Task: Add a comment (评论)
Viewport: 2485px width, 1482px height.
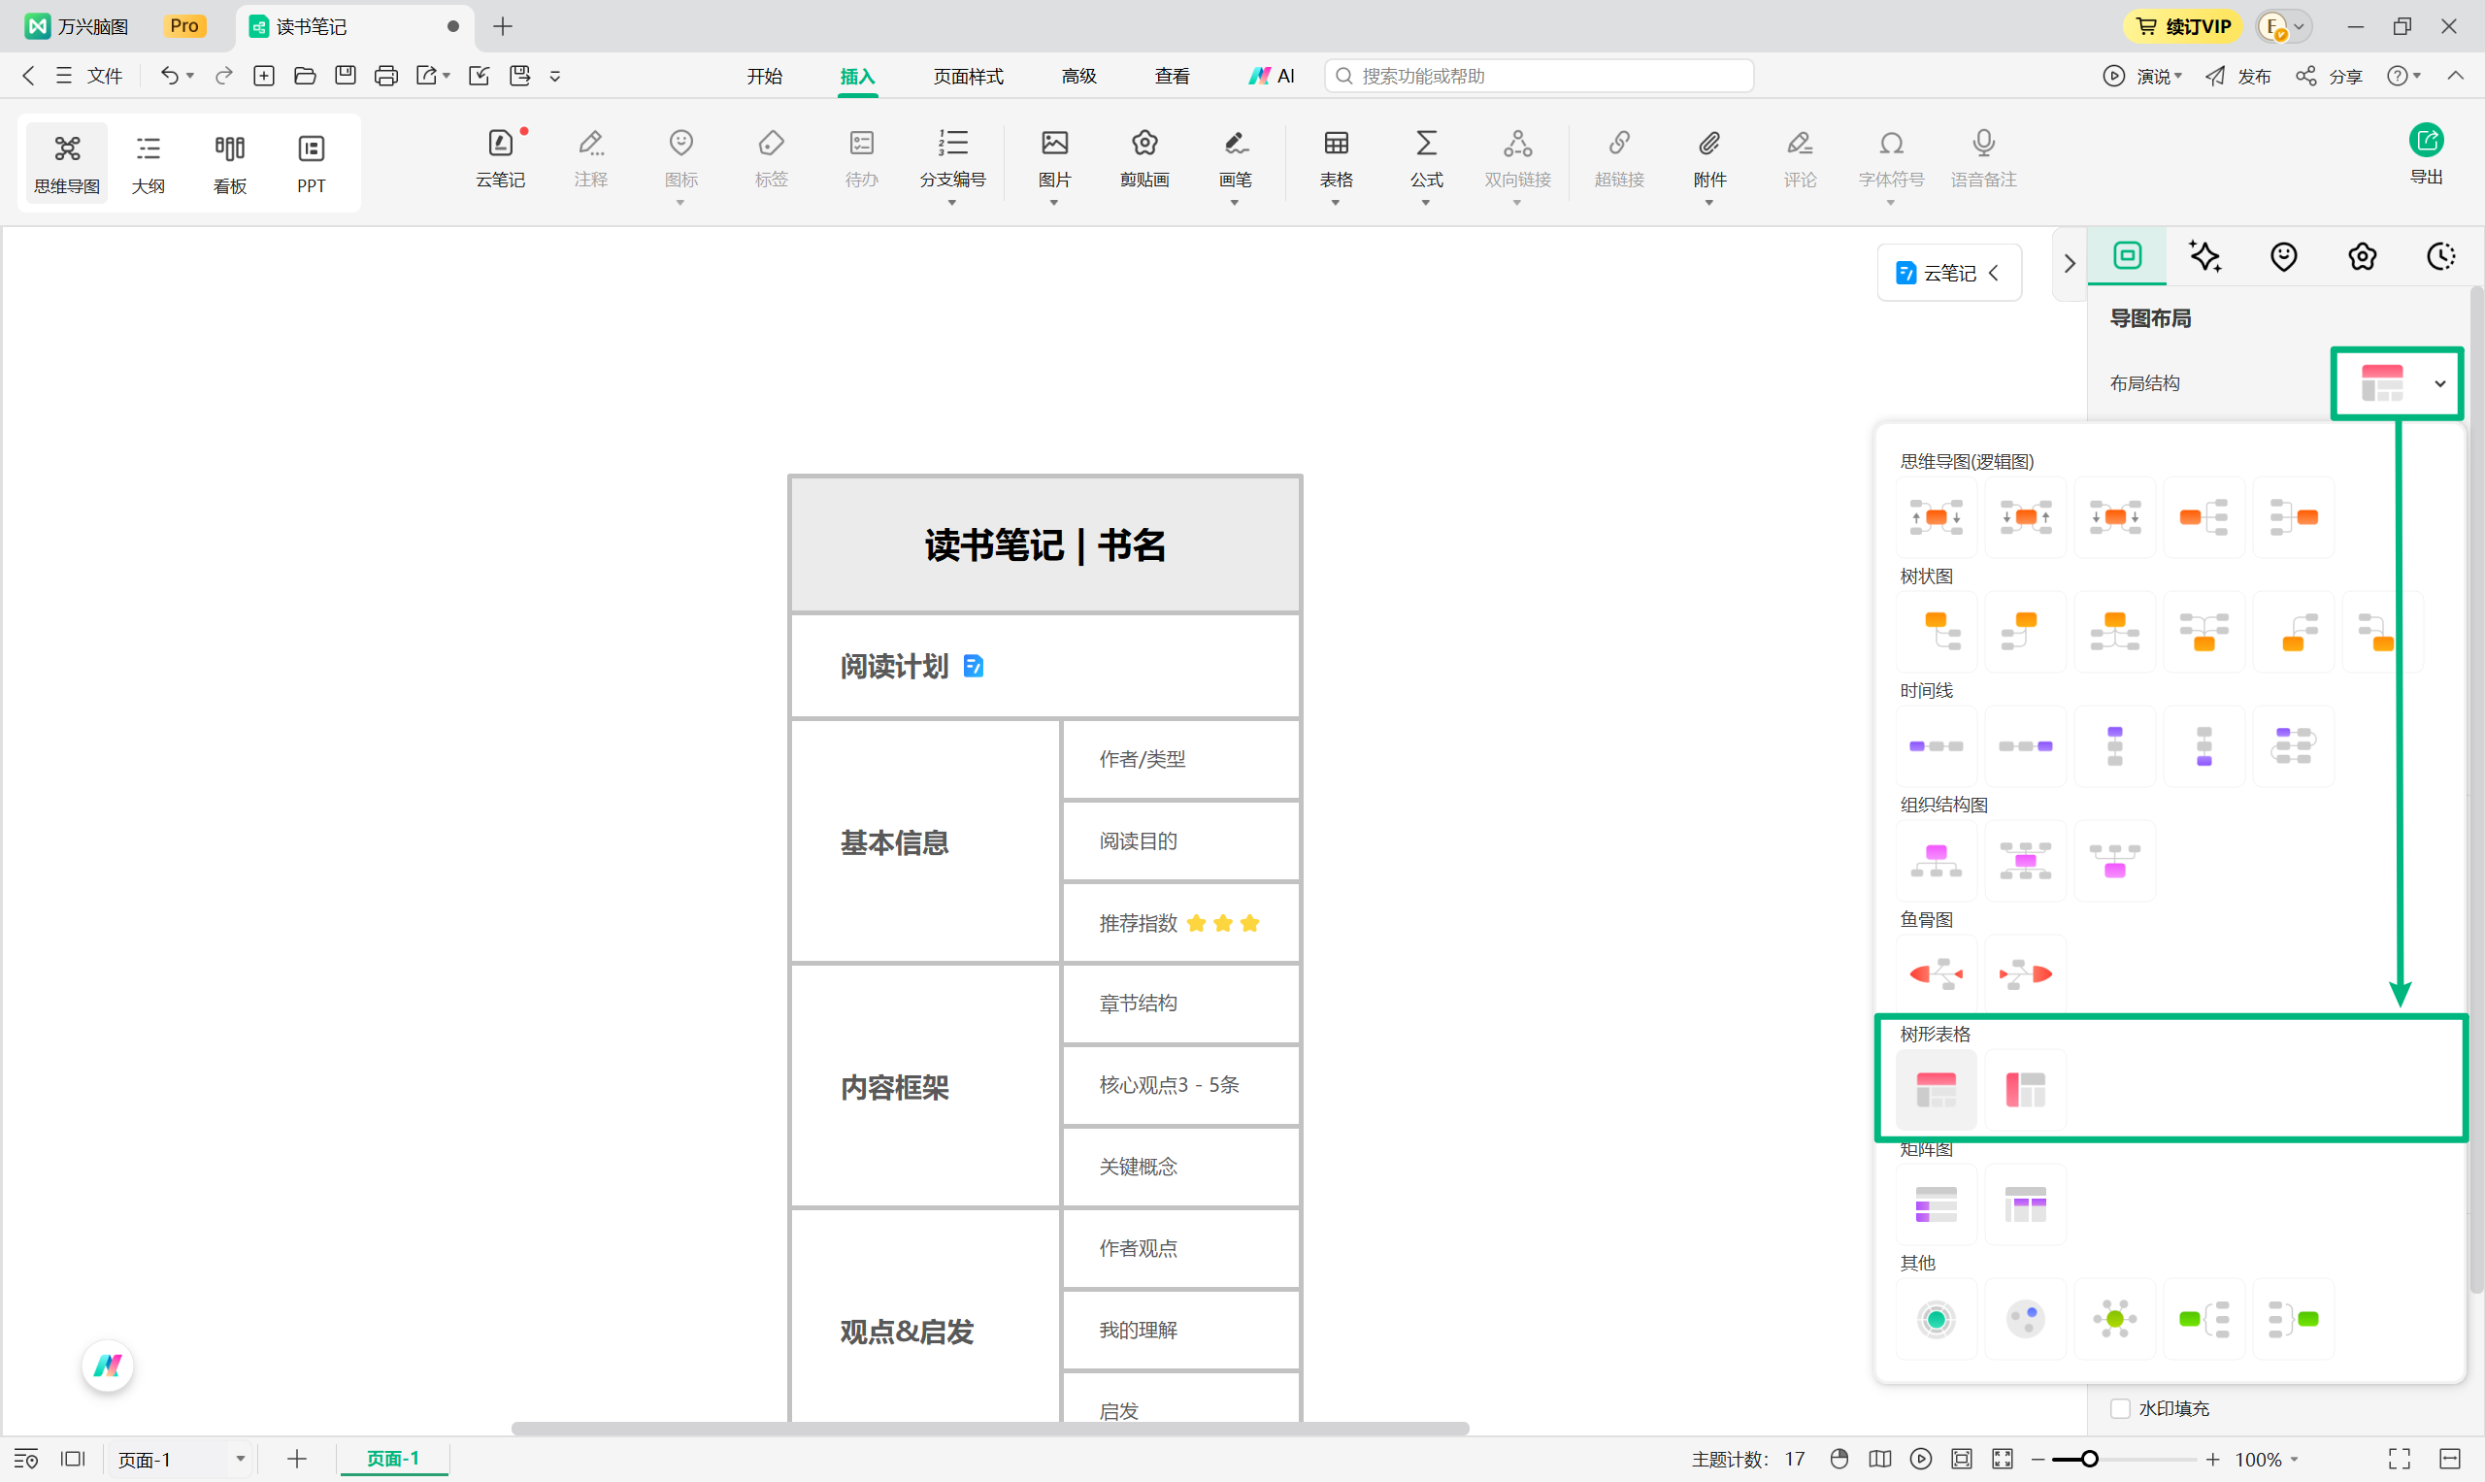Action: point(1800,160)
